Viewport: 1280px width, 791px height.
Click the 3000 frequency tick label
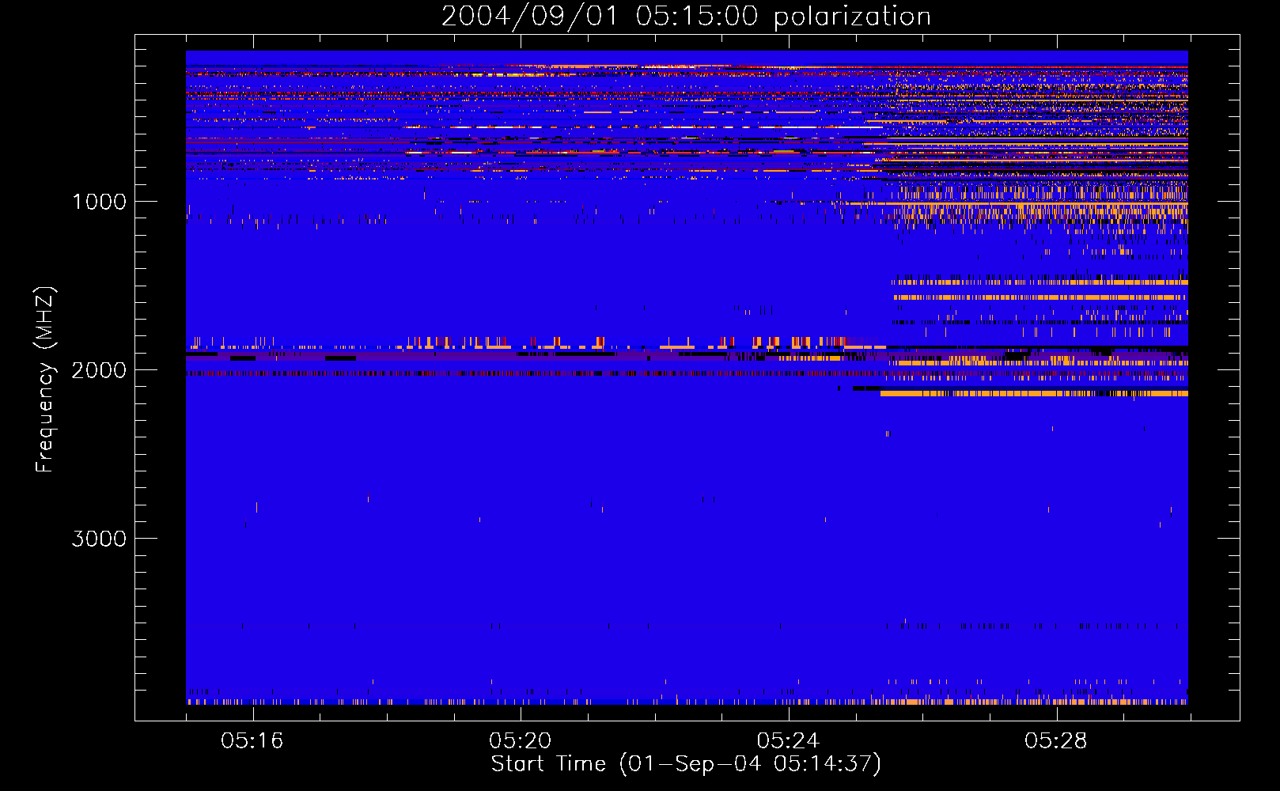[99, 539]
